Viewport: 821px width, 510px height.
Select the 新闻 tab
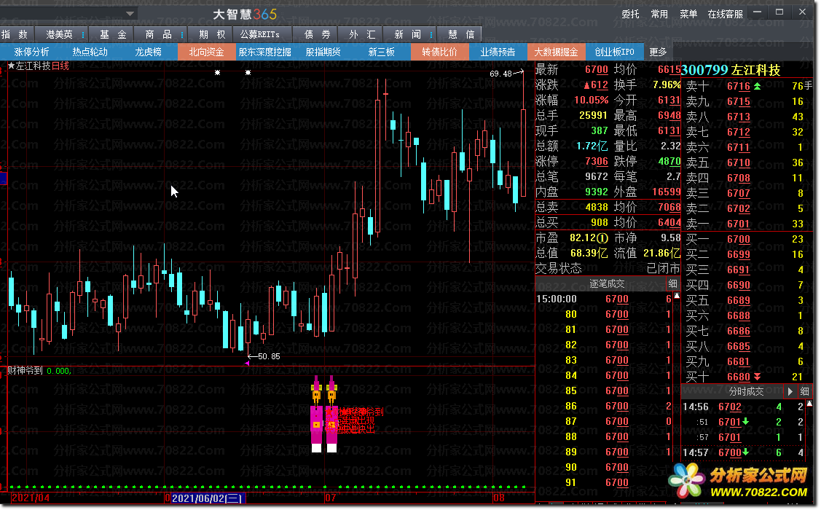pos(407,34)
